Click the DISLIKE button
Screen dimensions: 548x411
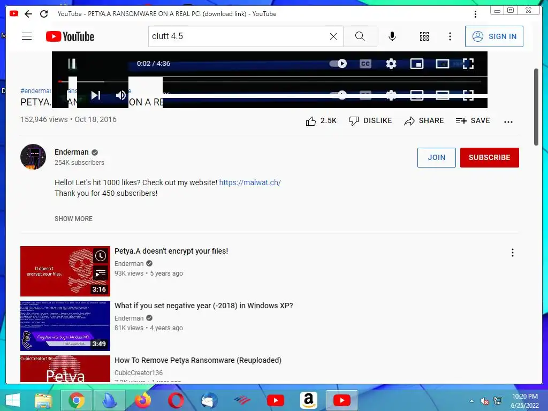pyautogui.click(x=370, y=121)
